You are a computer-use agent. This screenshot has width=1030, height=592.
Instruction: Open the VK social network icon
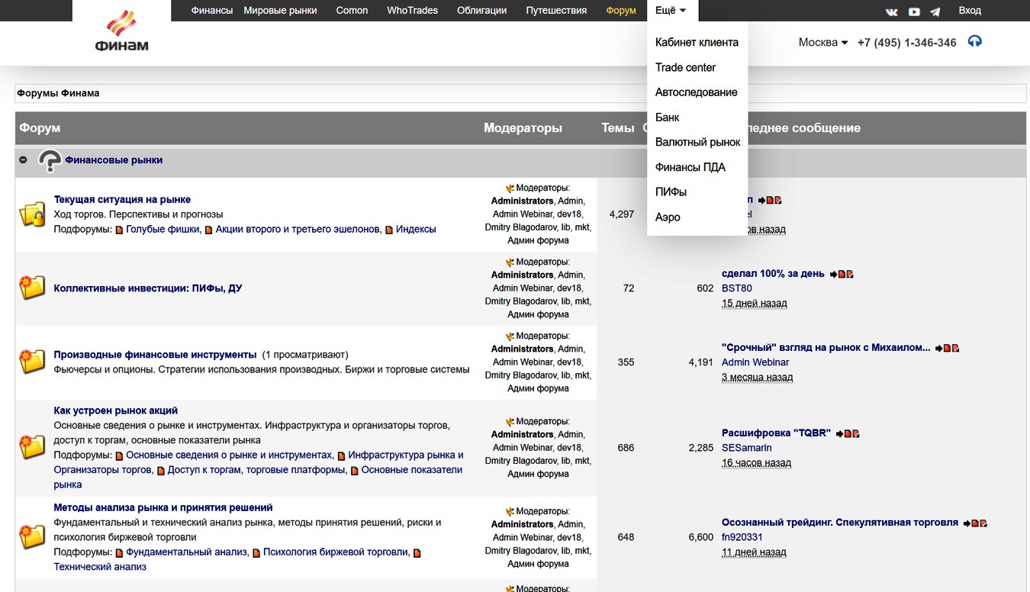892,11
